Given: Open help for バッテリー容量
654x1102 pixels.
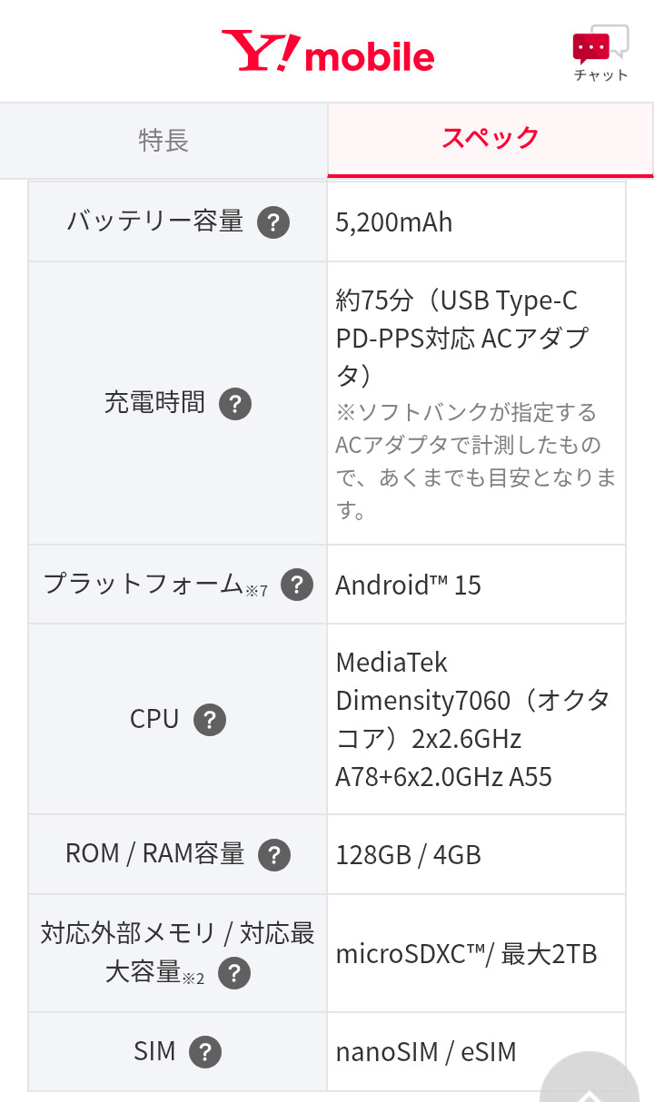Looking at the screenshot, I should click(273, 222).
